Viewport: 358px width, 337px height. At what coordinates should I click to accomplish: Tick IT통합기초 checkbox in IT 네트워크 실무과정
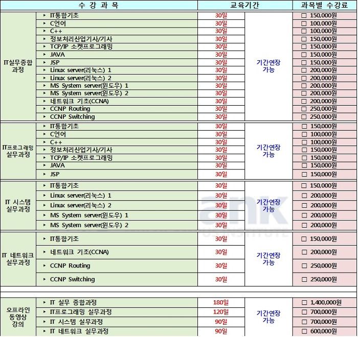pyautogui.click(x=304, y=239)
